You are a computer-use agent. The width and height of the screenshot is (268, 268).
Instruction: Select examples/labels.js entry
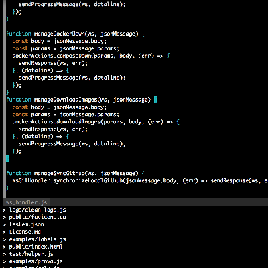point(38,239)
